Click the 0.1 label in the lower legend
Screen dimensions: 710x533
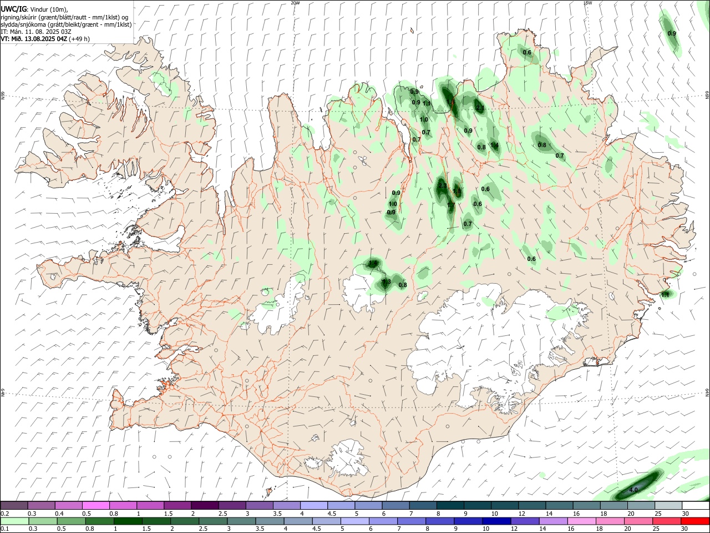pyautogui.click(x=5, y=529)
